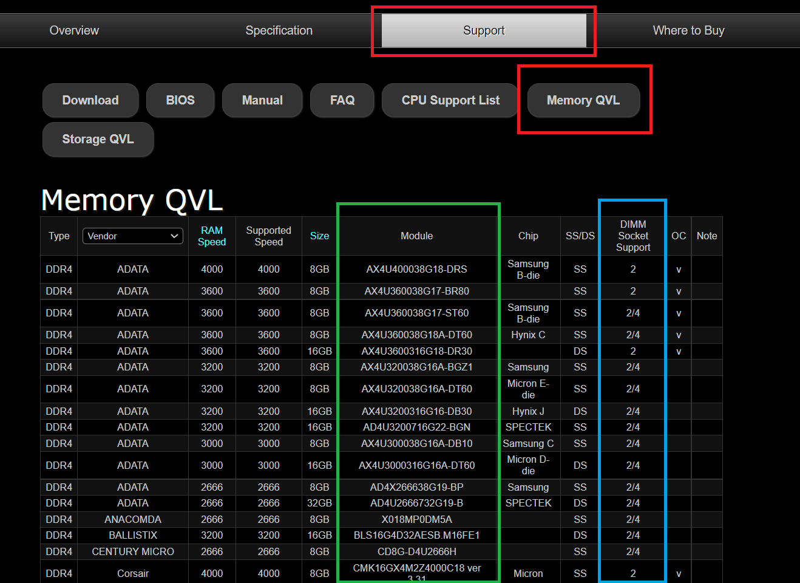800x583 pixels.
Task: Click the 32GB size cell
Action: [319, 503]
